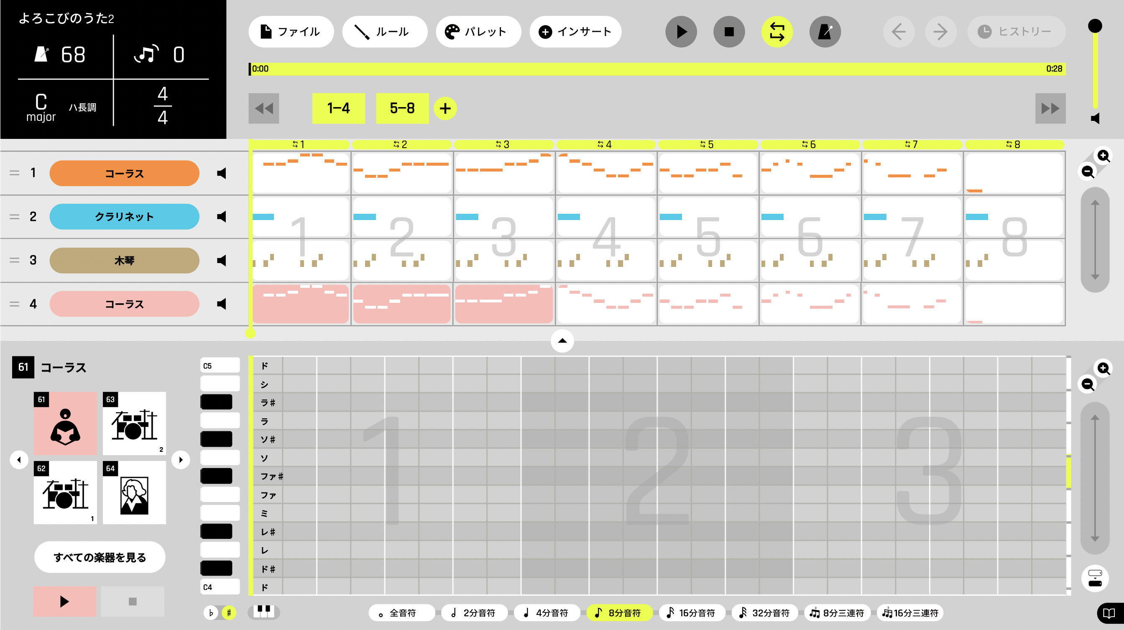Open the ファイル menu
The width and height of the screenshot is (1124, 630).
coord(291,31)
